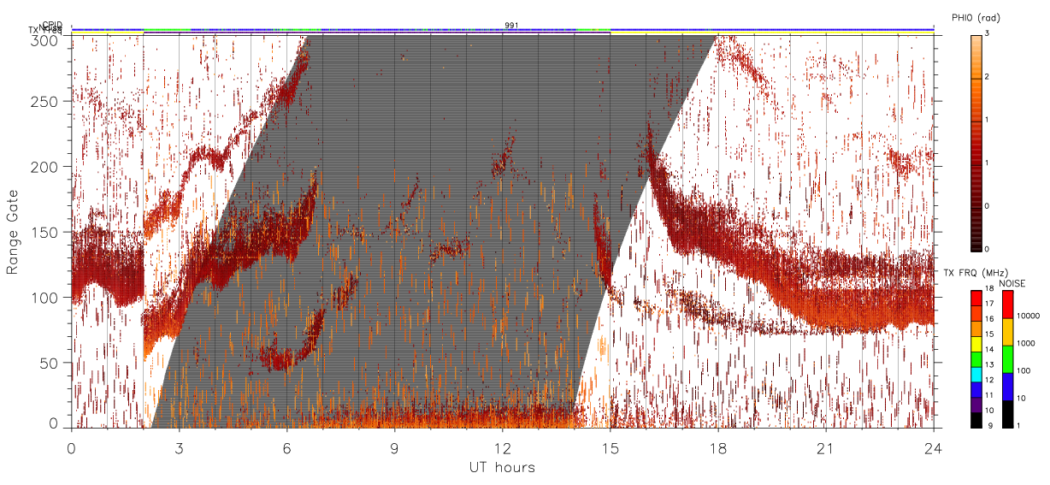Click the green 13 MHz TX frequency swatch

tap(976, 359)
